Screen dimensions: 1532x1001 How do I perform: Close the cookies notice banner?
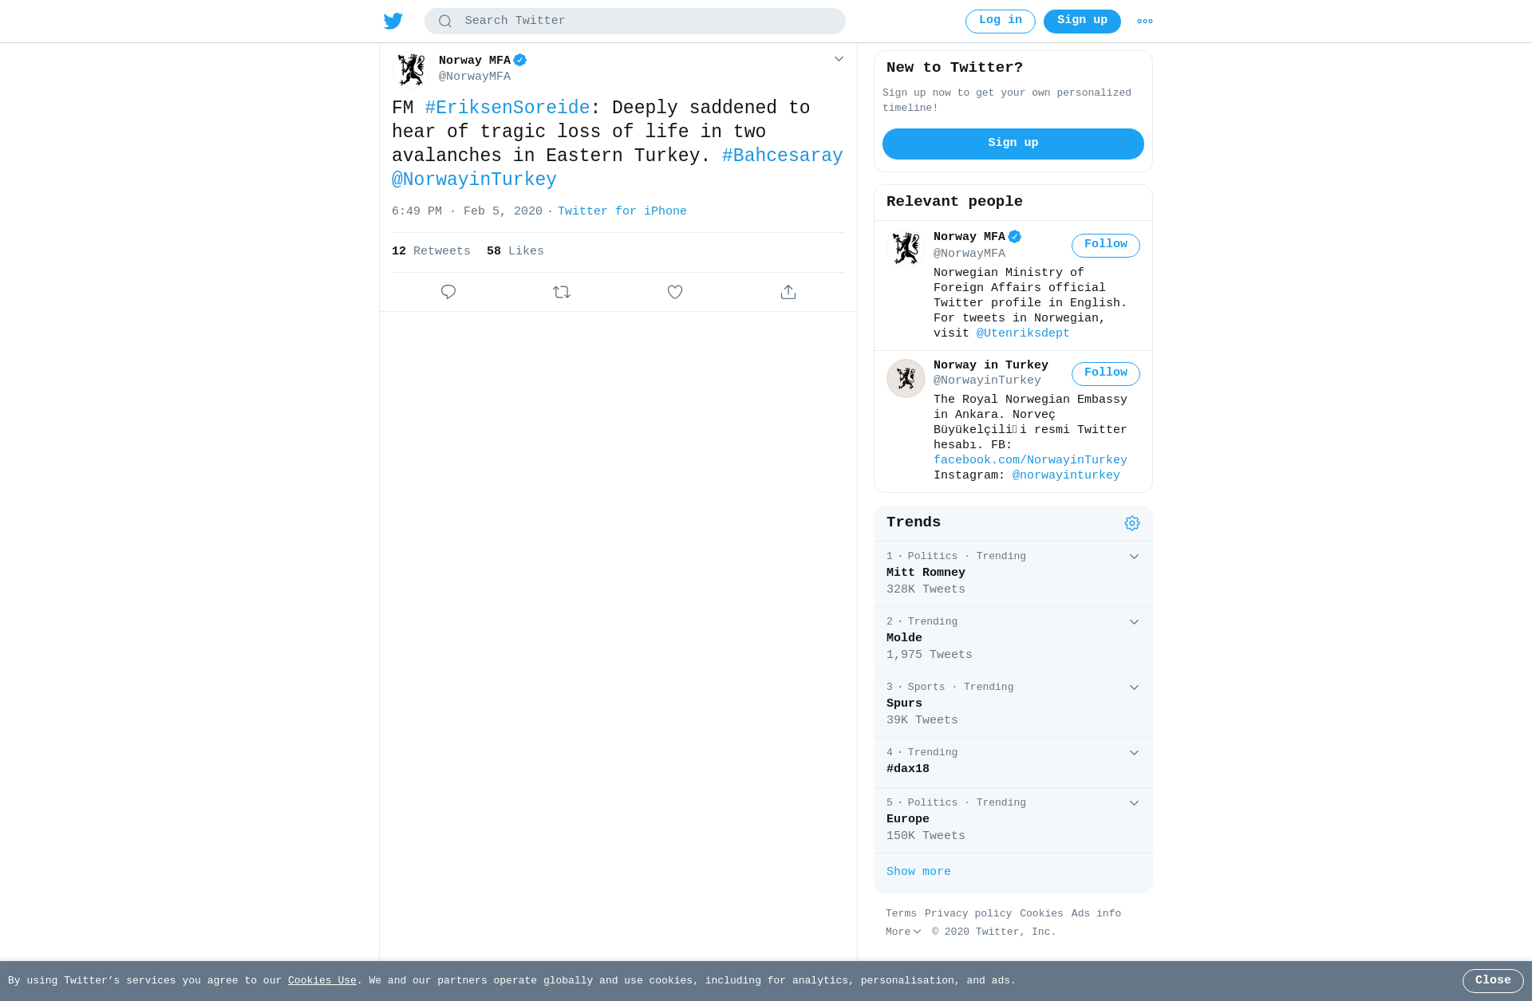pos(1493,981)
